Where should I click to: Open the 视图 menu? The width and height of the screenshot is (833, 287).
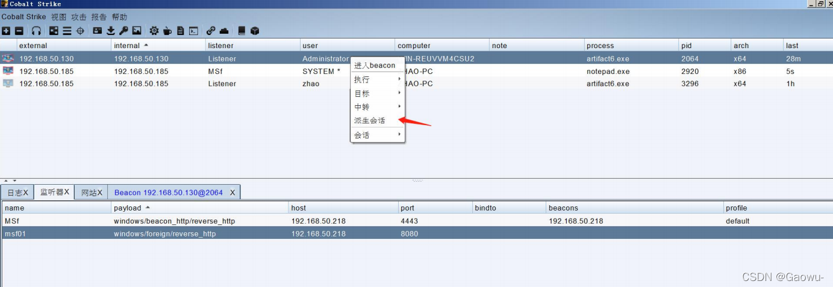pyautogui.click(x=58, y=17)
